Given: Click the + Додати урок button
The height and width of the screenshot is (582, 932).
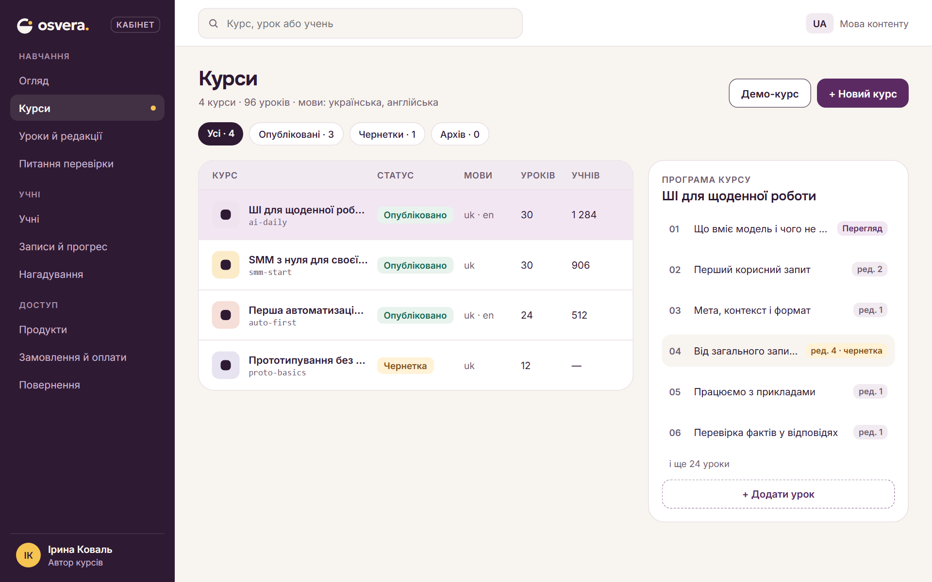Looking at the screenshot, I should 778,494.
